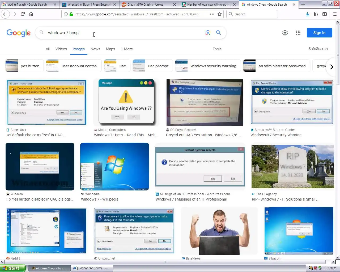Close the 'audi rs7 crash' tab
The image size is (340, 272).
(55, 5)
